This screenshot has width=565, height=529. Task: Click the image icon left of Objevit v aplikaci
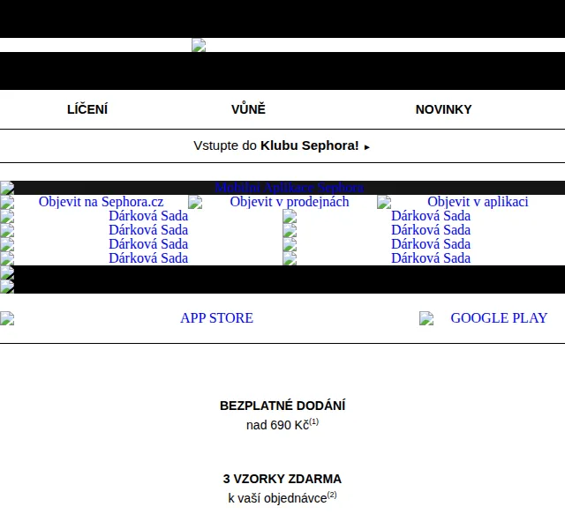point(384,202)
